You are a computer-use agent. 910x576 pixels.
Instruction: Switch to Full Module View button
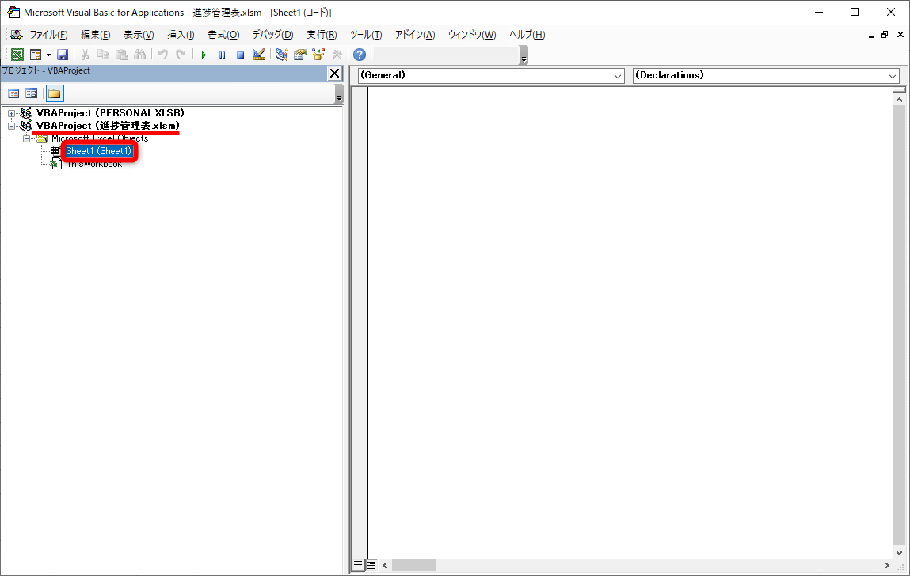(x=371, y=564)
